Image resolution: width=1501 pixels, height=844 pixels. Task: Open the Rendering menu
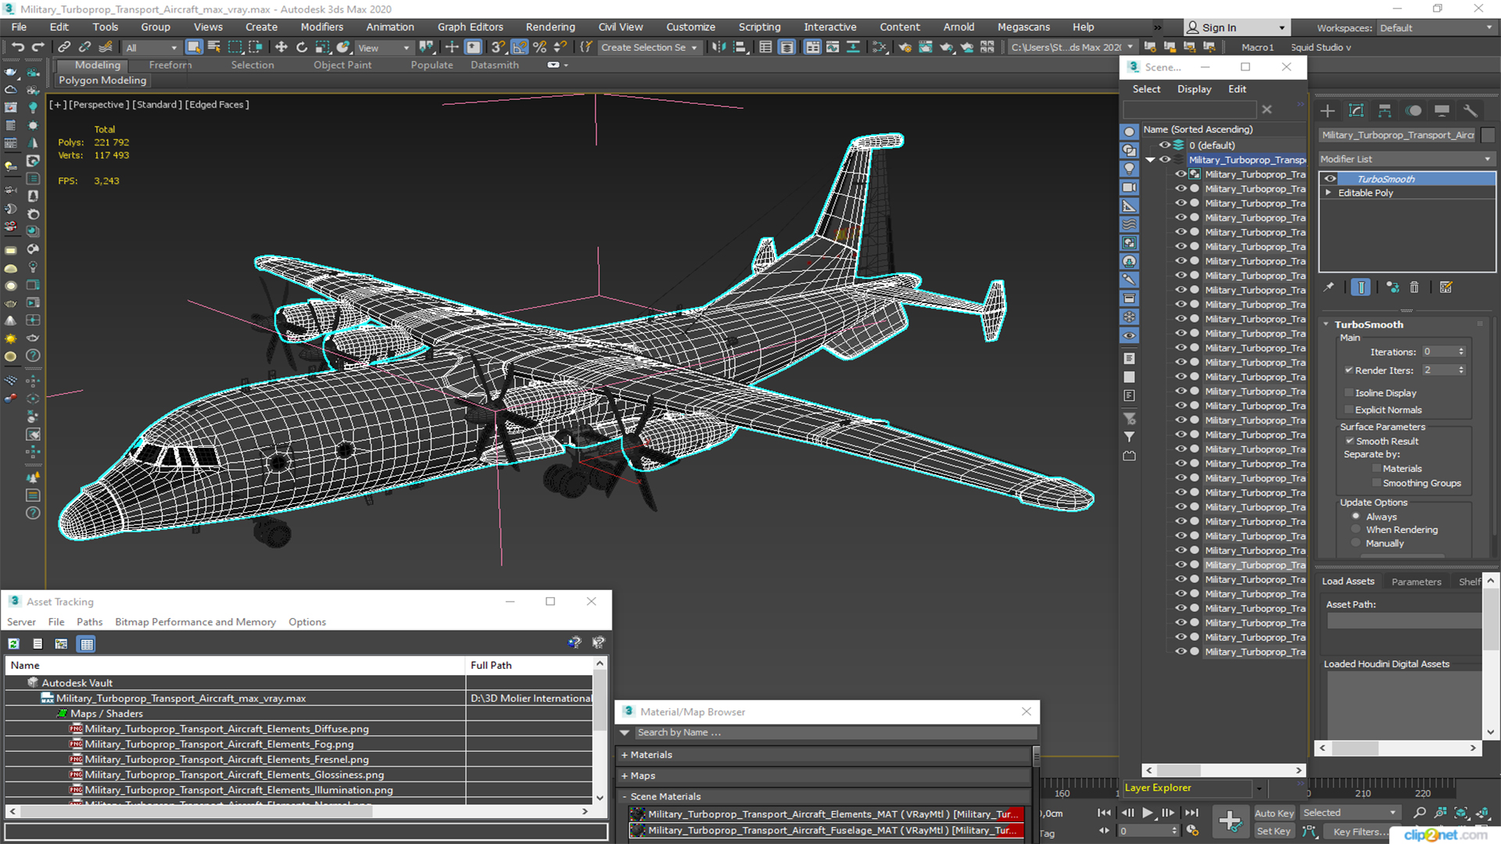[550, 27]
